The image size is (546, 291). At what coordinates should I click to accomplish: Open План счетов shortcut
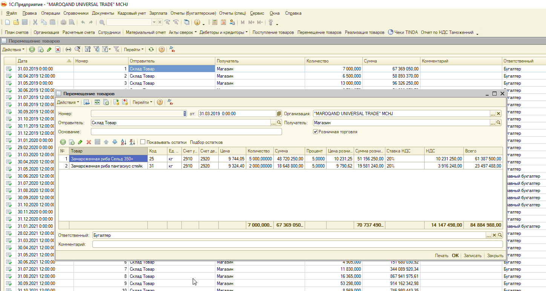(17, 32)
